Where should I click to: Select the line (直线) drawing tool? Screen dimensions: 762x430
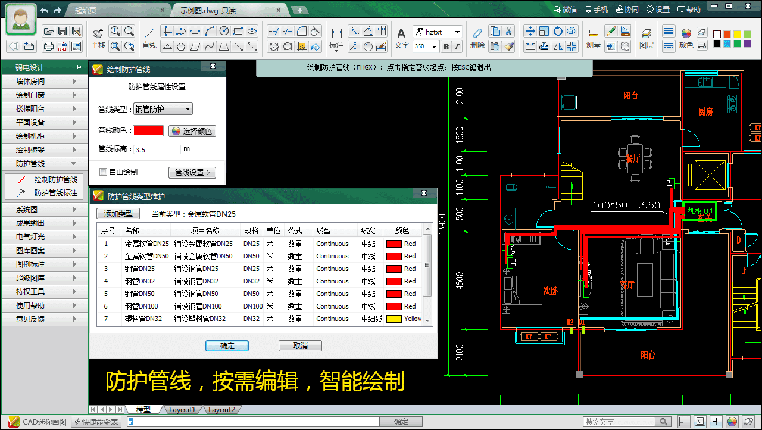click(x=150, y=38)
